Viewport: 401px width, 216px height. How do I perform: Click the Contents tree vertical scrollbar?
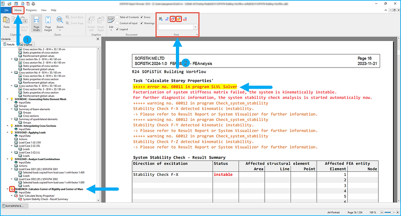pyautogui.click(x=99, y=124)
